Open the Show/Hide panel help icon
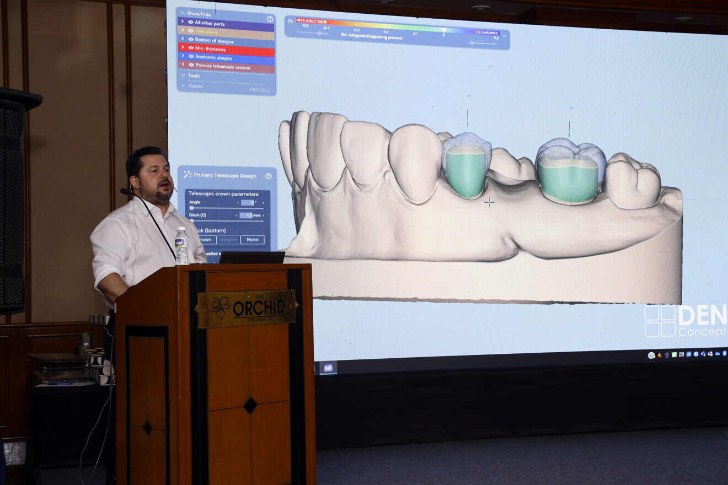Viewport: 728px width, 485px height. (270, 19)
